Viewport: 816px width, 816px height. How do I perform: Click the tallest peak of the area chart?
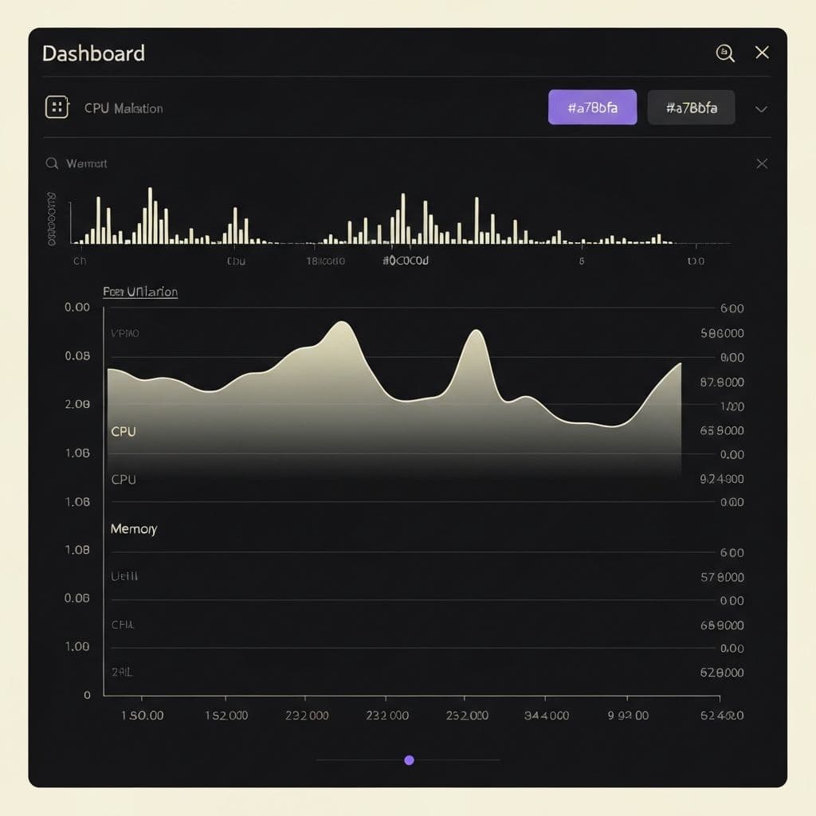click(342, 323)
